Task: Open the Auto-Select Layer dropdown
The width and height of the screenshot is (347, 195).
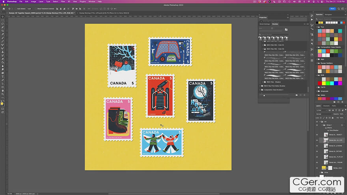Action: [30, 9]
